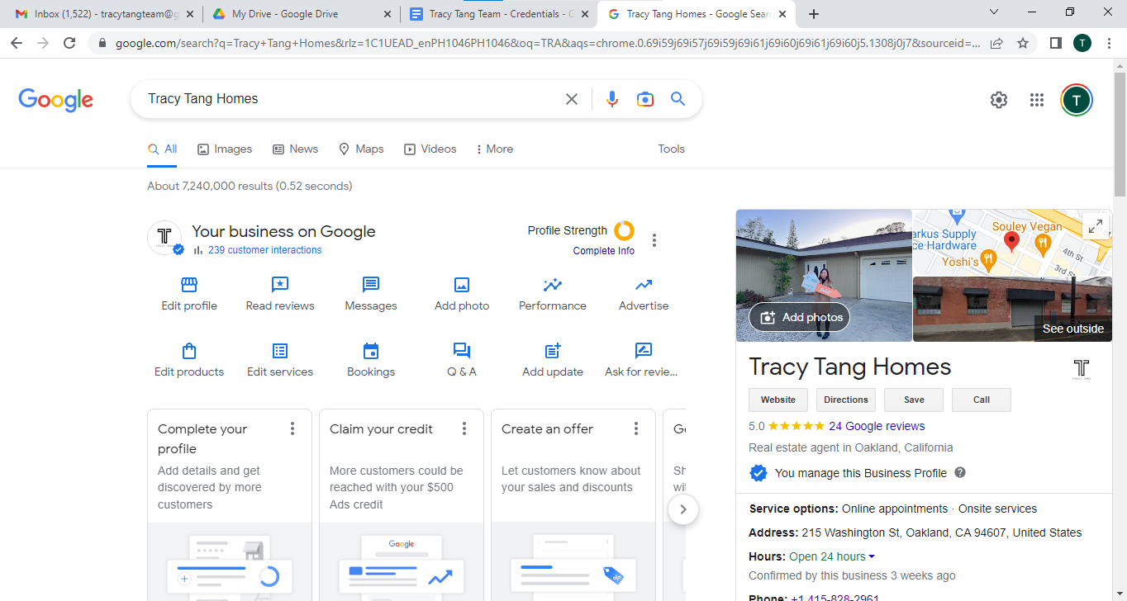Open a new Chrome tab
1127x601 pixels.
click(x=814, y=14)
